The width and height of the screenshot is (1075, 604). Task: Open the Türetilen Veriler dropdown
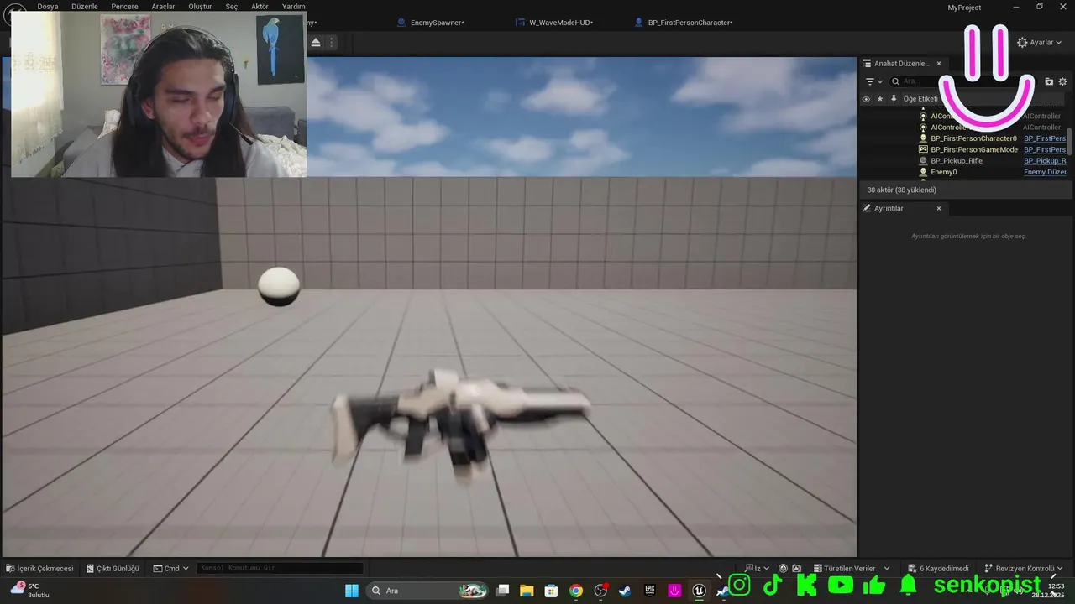[852, 568]
